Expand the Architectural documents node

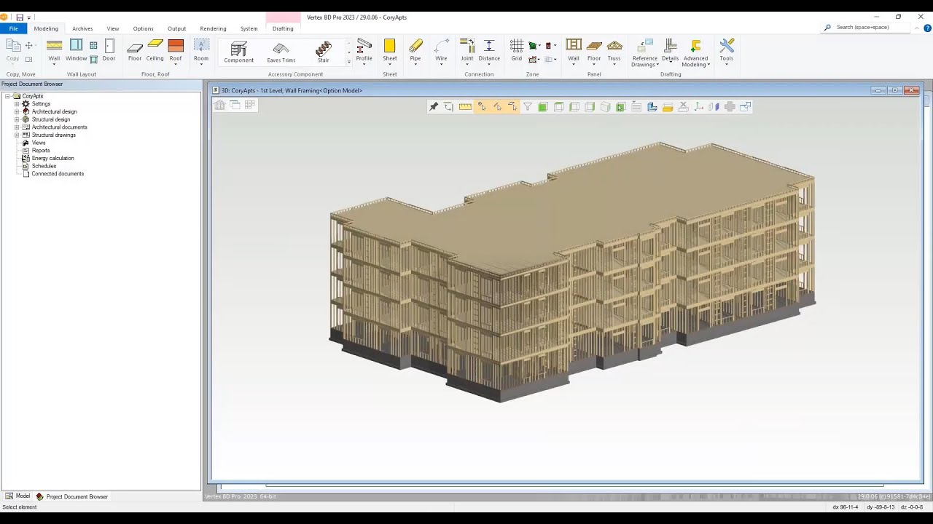click(x=17, y=127)
